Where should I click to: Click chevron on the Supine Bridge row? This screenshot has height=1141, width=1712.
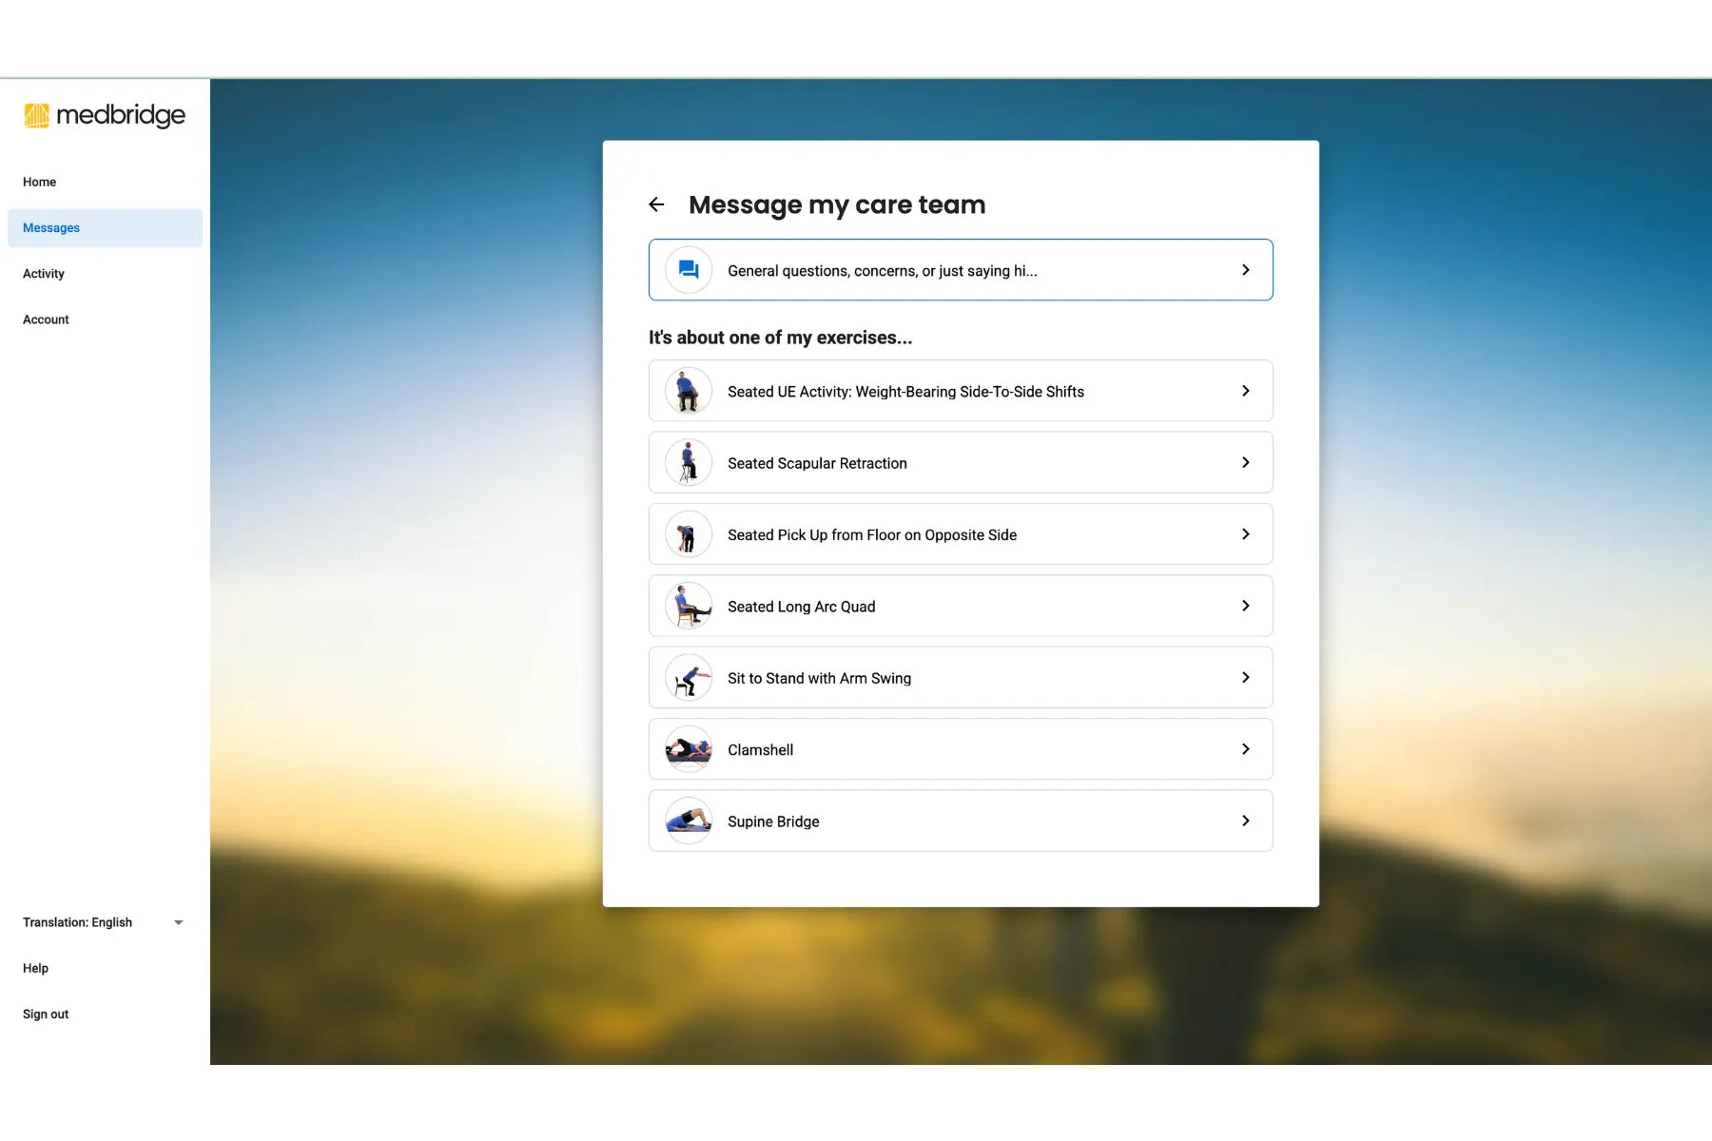1245,821
